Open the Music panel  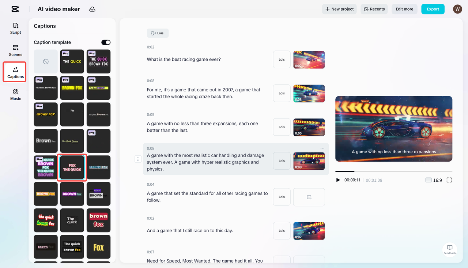point(15,95)
